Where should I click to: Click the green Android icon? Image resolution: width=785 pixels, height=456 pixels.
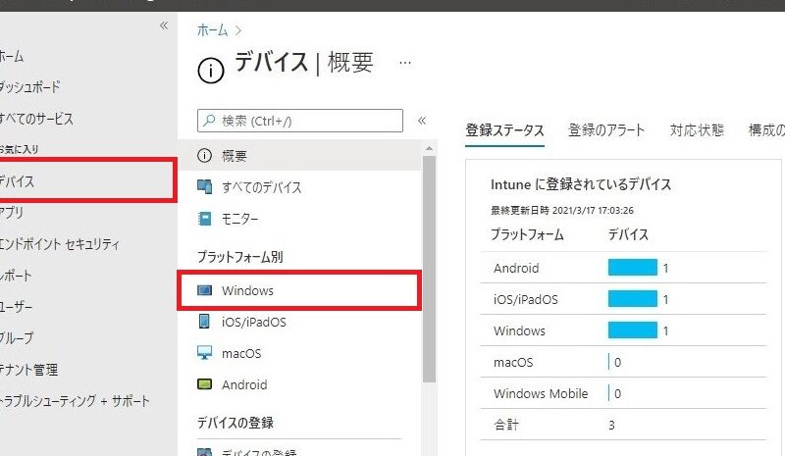(x=204, y=384)
